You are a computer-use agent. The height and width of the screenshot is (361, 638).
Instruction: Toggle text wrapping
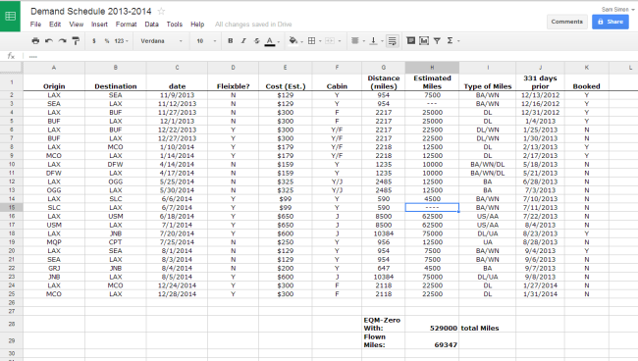coord(393,40)
